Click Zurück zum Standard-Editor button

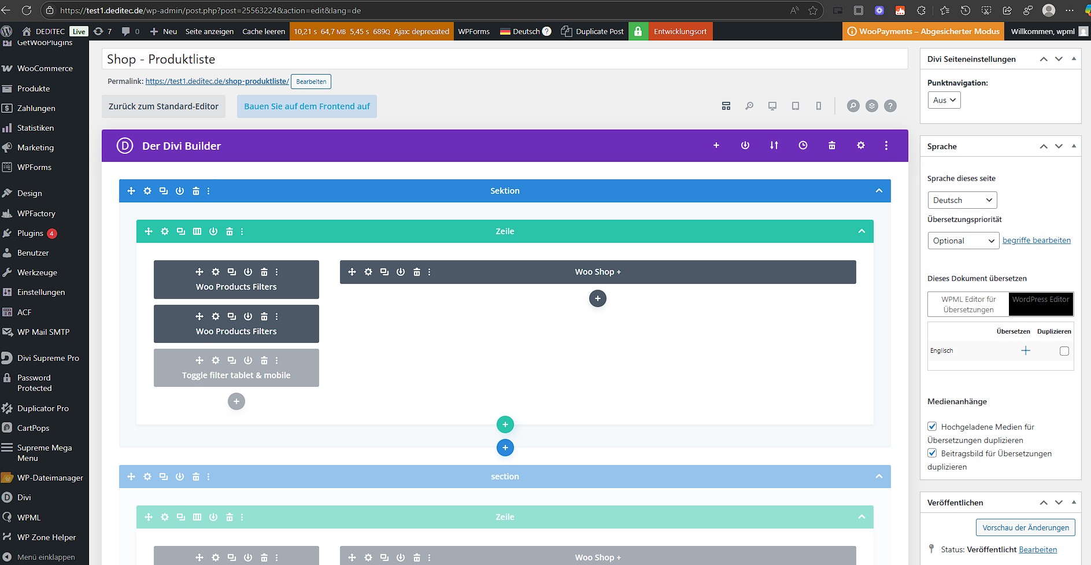(x=164, y=106)
